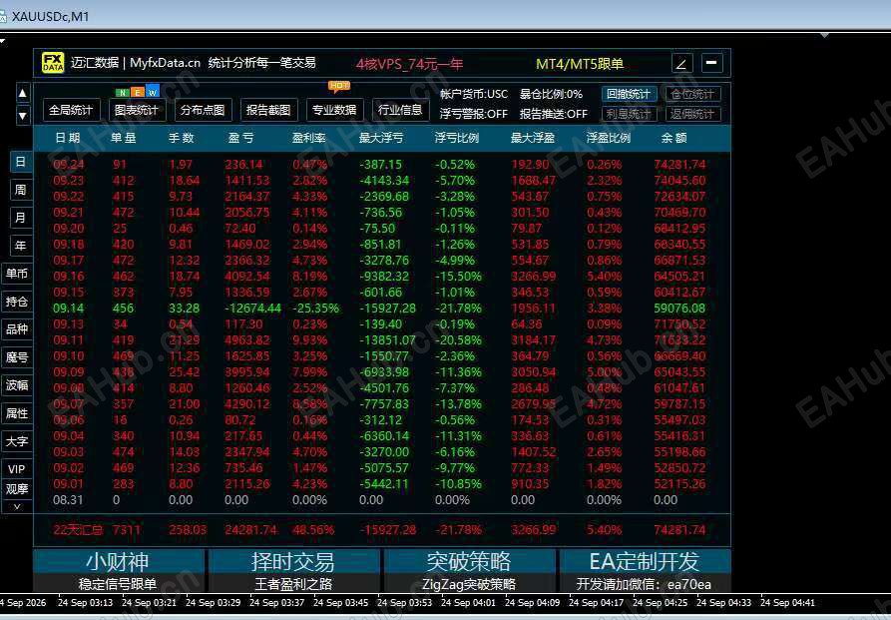Click the 突破策略 banner button
The width and height of the screenshot is (891, 620).
click(x=469, y=571)
